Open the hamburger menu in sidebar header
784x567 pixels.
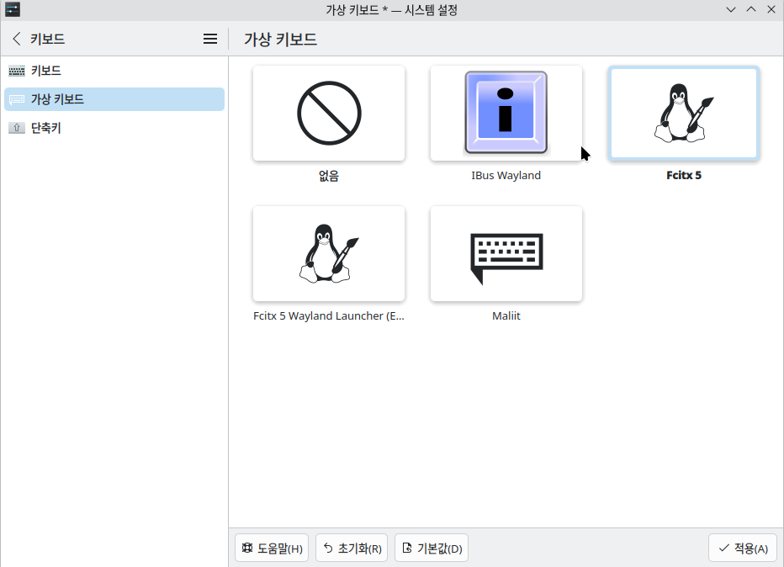tap(210, 39)
